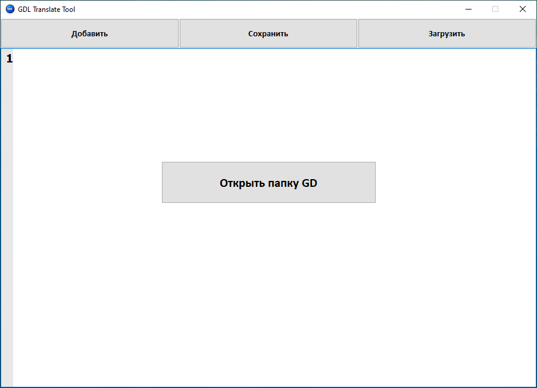Click line number 1 in the gutter
Viewport: 537px width, 388px height.
click(x=9, y=58)
